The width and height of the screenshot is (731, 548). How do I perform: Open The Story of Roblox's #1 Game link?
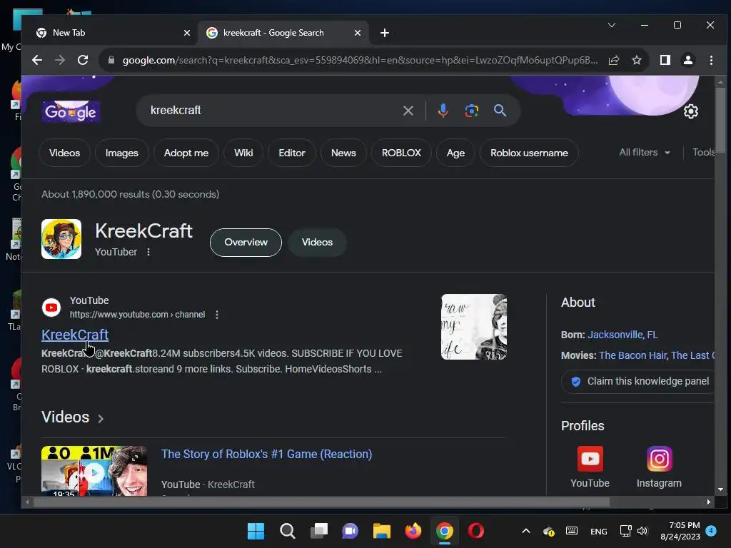[267, 454]
